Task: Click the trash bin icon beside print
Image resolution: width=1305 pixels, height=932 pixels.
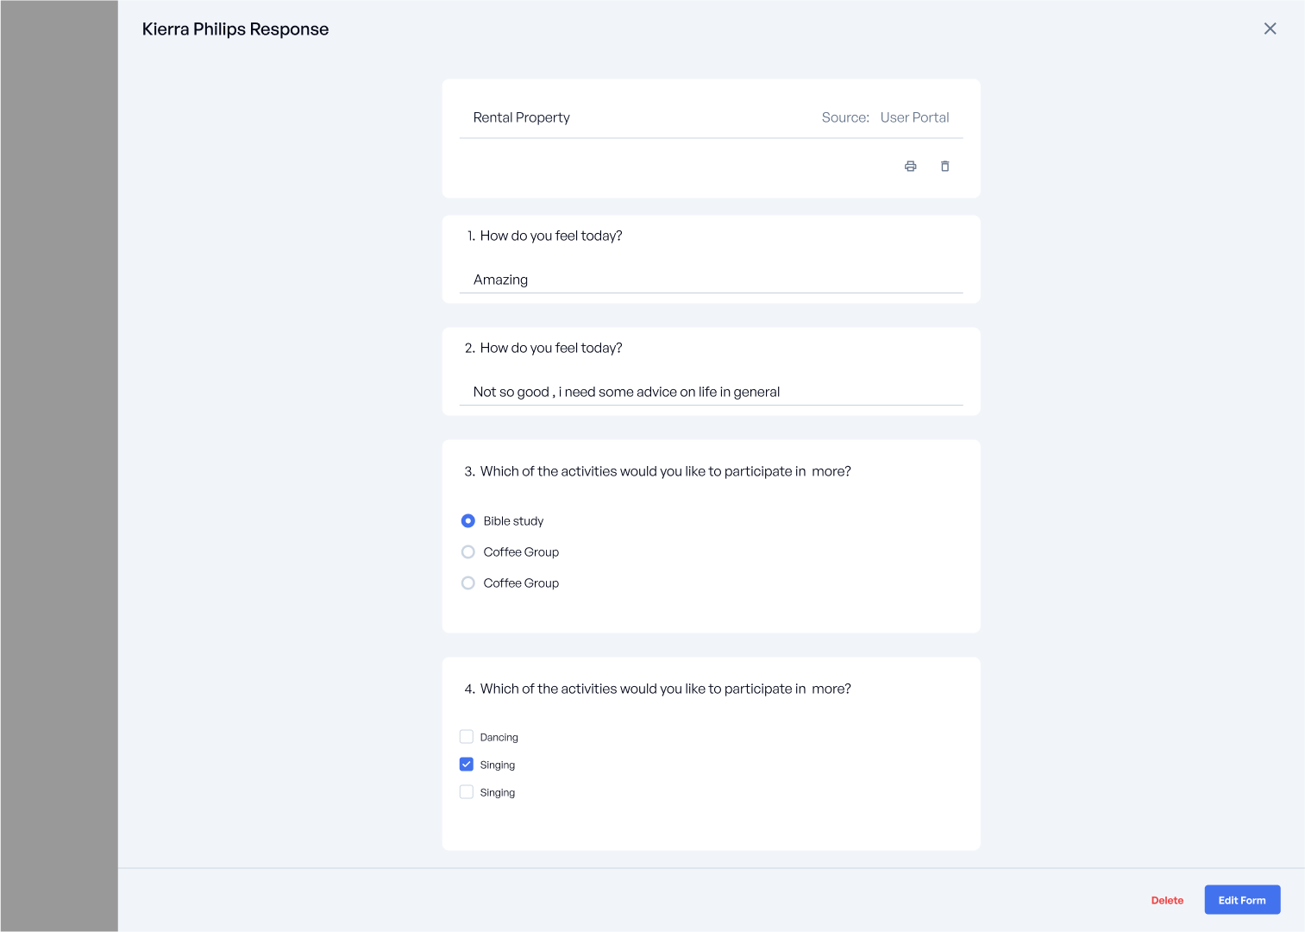Action: [944, 167]
